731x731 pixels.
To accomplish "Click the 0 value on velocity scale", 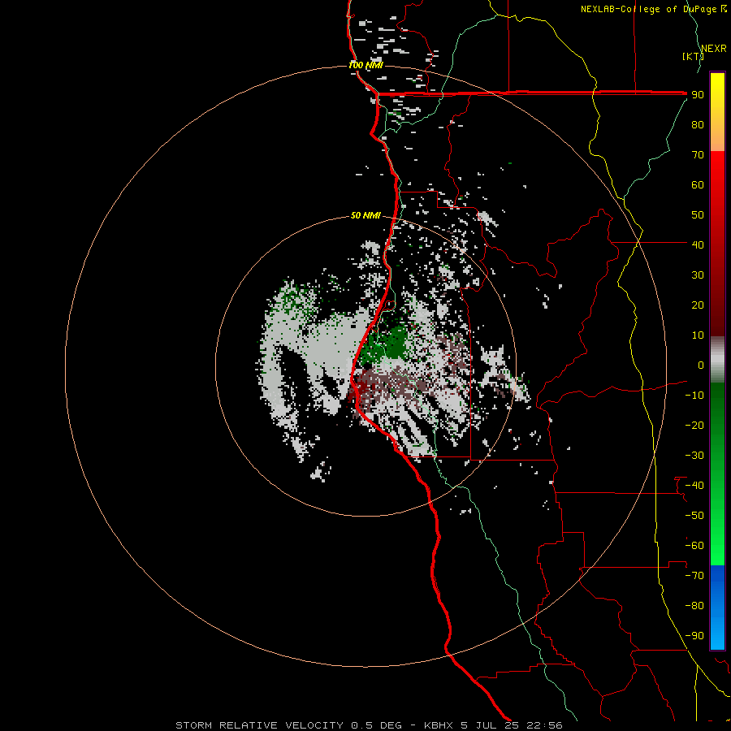I will pos(700,365).
